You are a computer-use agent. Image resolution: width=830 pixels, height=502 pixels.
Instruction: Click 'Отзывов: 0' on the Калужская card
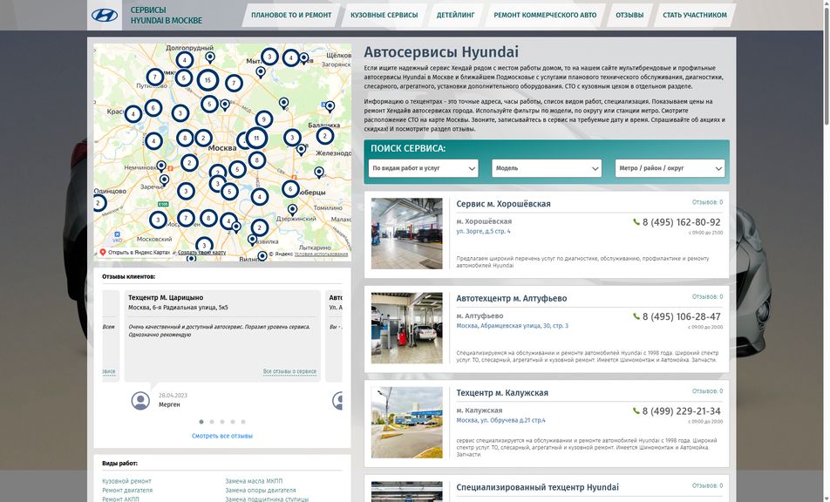pyautogui.click(x=707, y=391)
